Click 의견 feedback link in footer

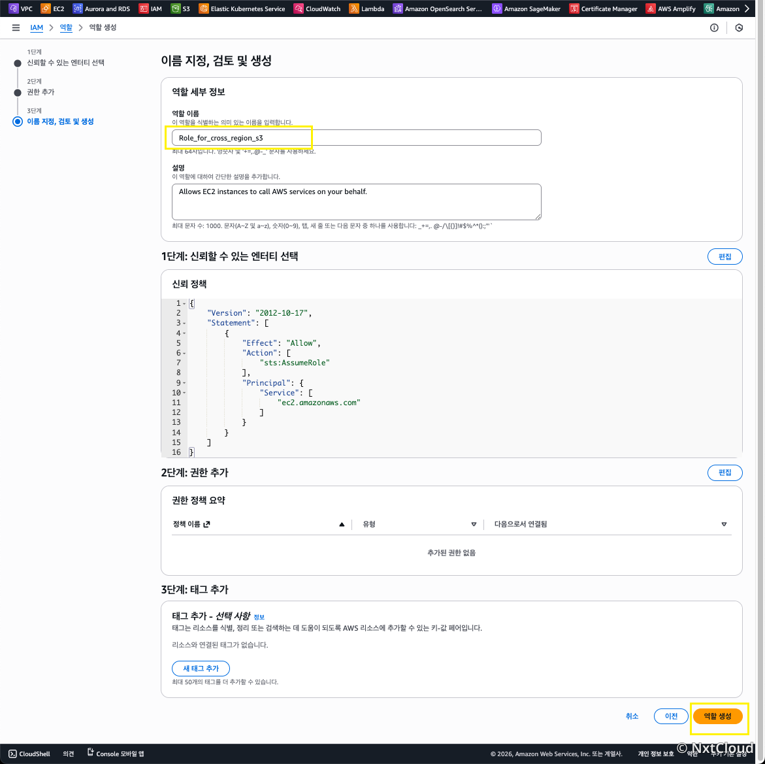[69, 754]
